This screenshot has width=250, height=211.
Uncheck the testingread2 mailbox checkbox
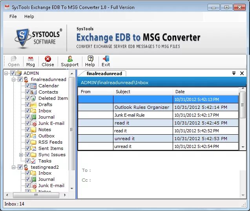[x=20, y=167]
